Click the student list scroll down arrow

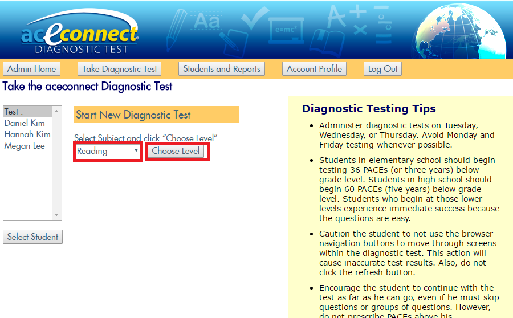56,215
